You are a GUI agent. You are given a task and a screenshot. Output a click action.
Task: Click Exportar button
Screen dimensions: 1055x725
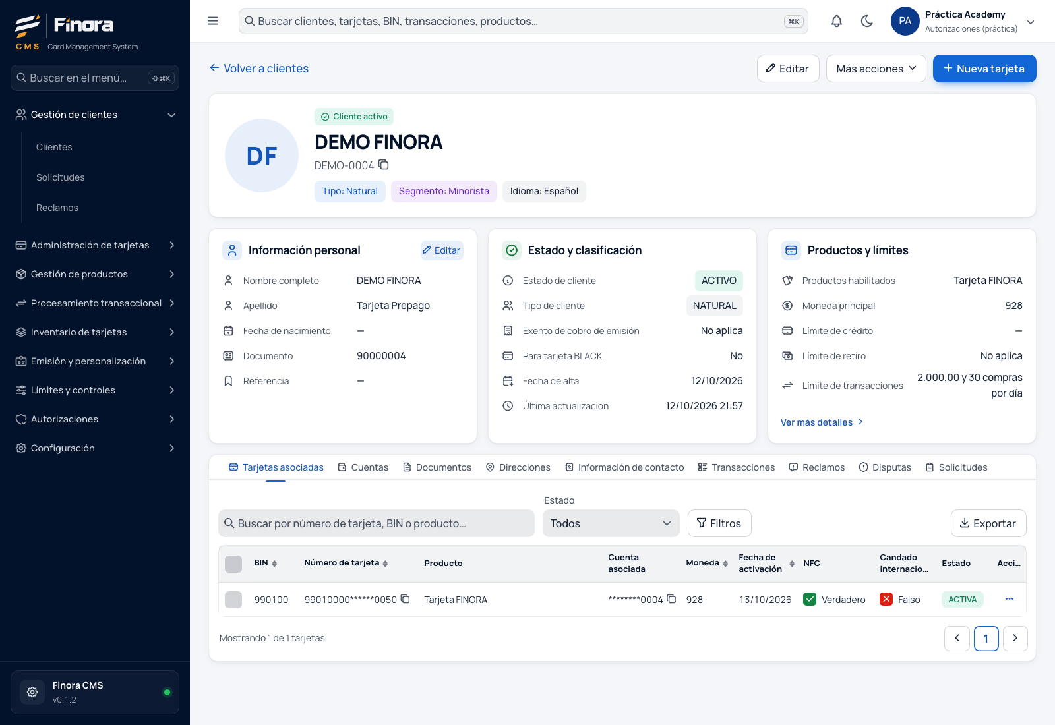click(x=988, y=523)
